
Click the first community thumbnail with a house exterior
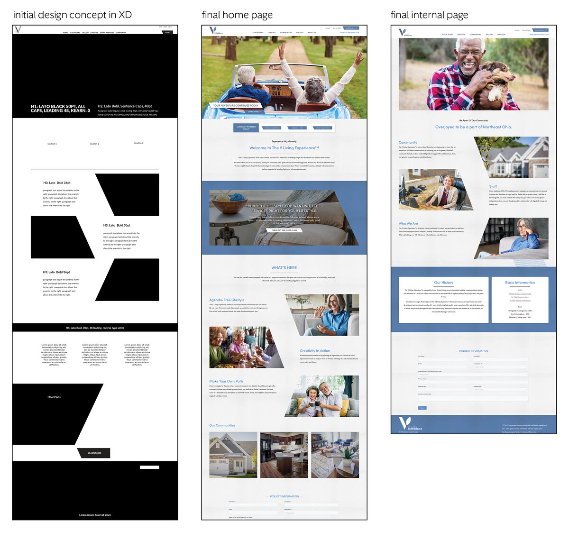tap(233, 455)
